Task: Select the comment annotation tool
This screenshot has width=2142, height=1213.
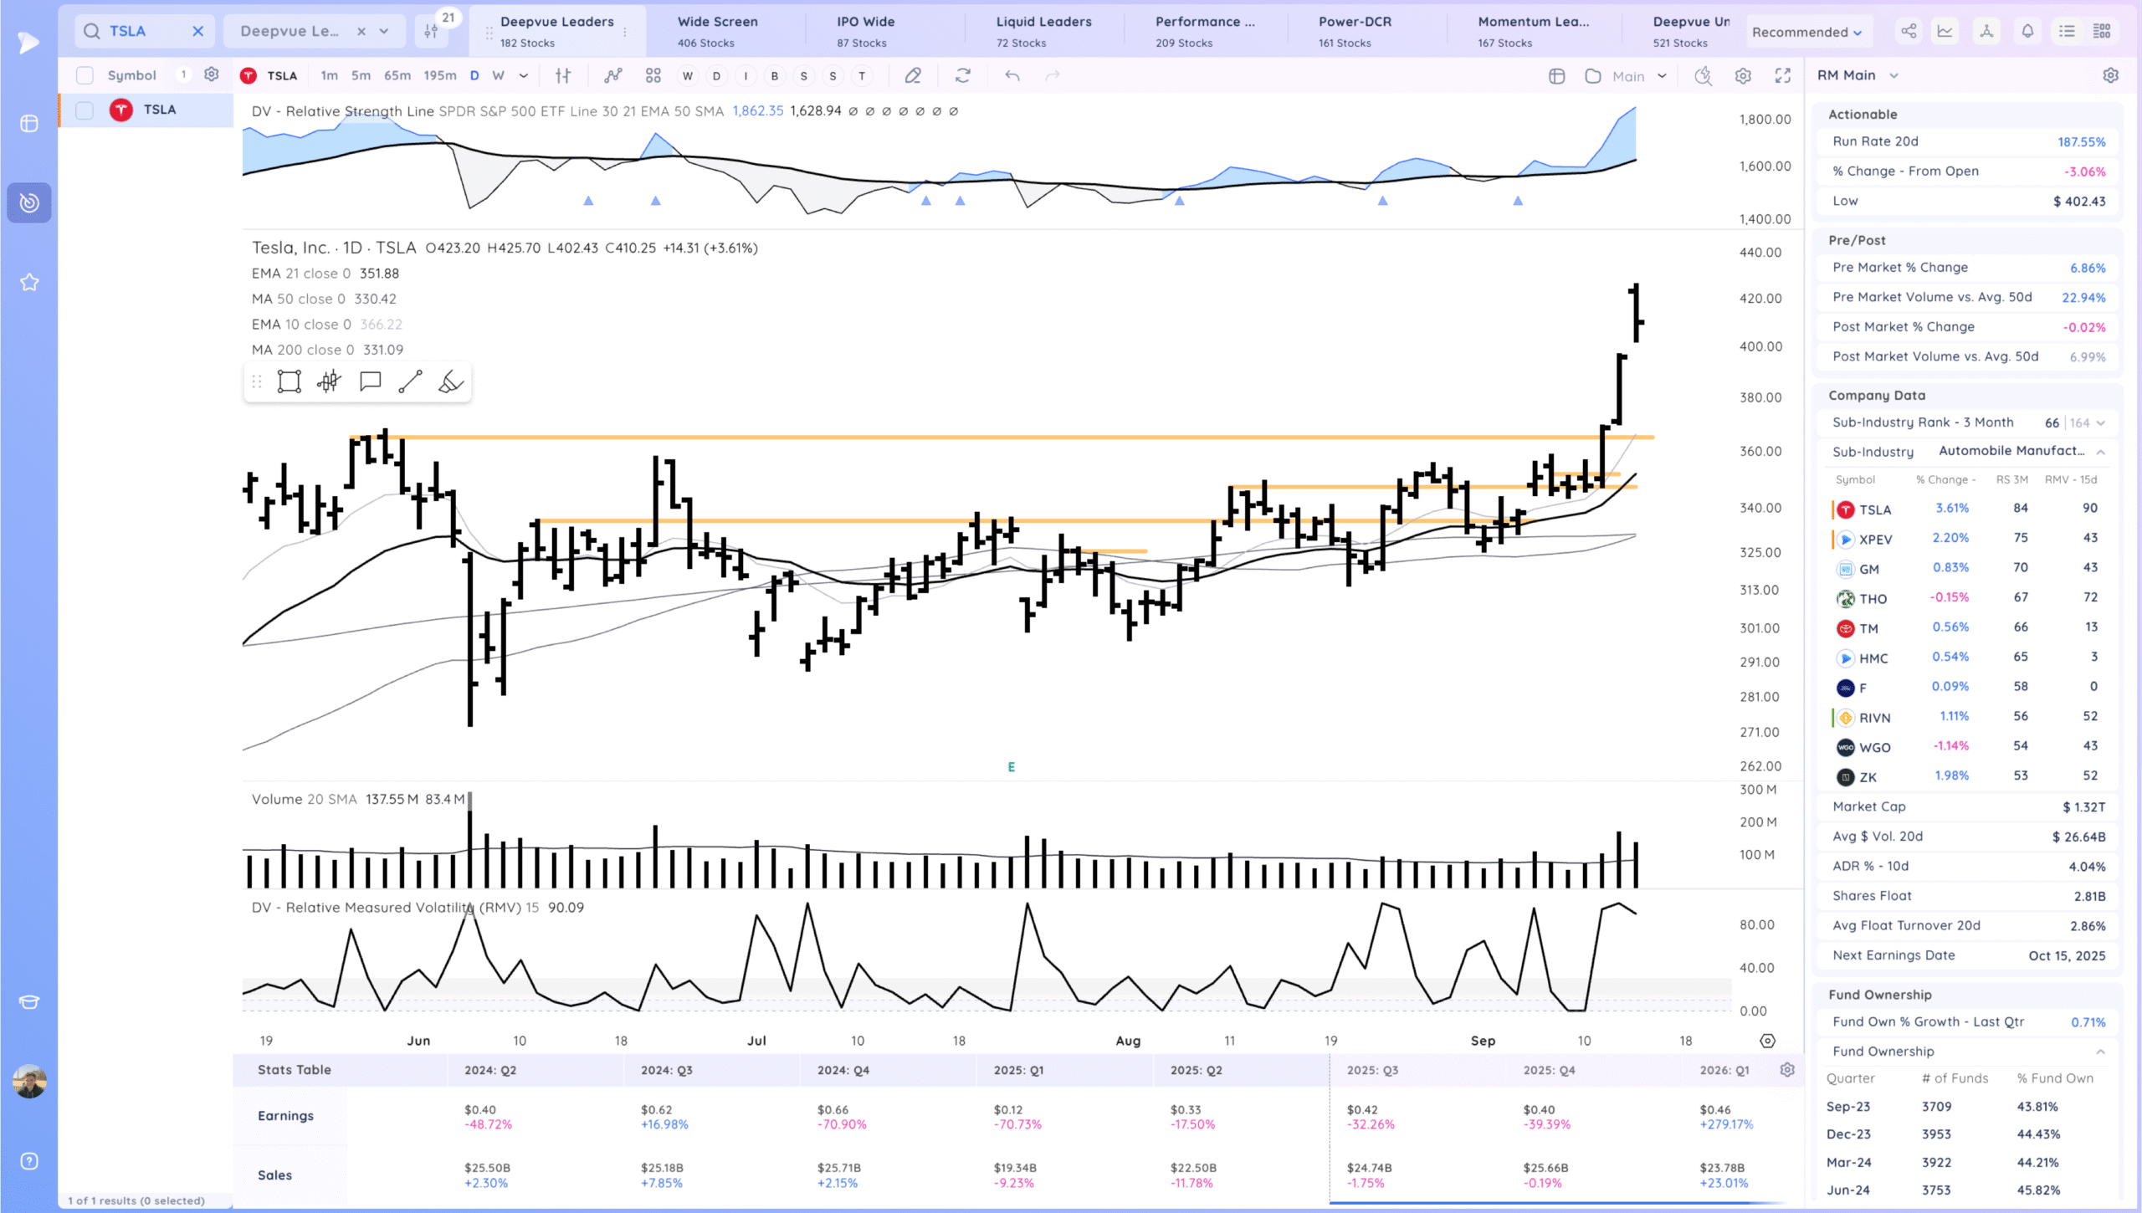Action: 370,381
